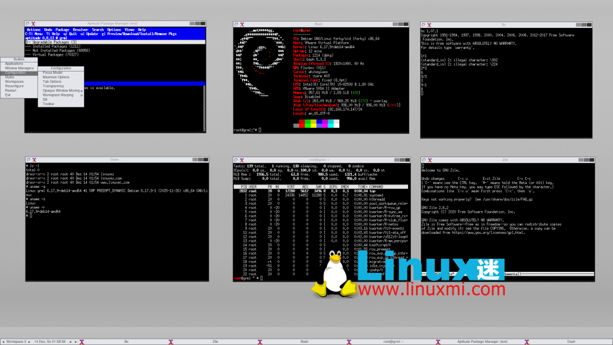Open the Styles submenu in fluxbox menu
This screenshot has height=345, width=613.
tap(10, 77)
